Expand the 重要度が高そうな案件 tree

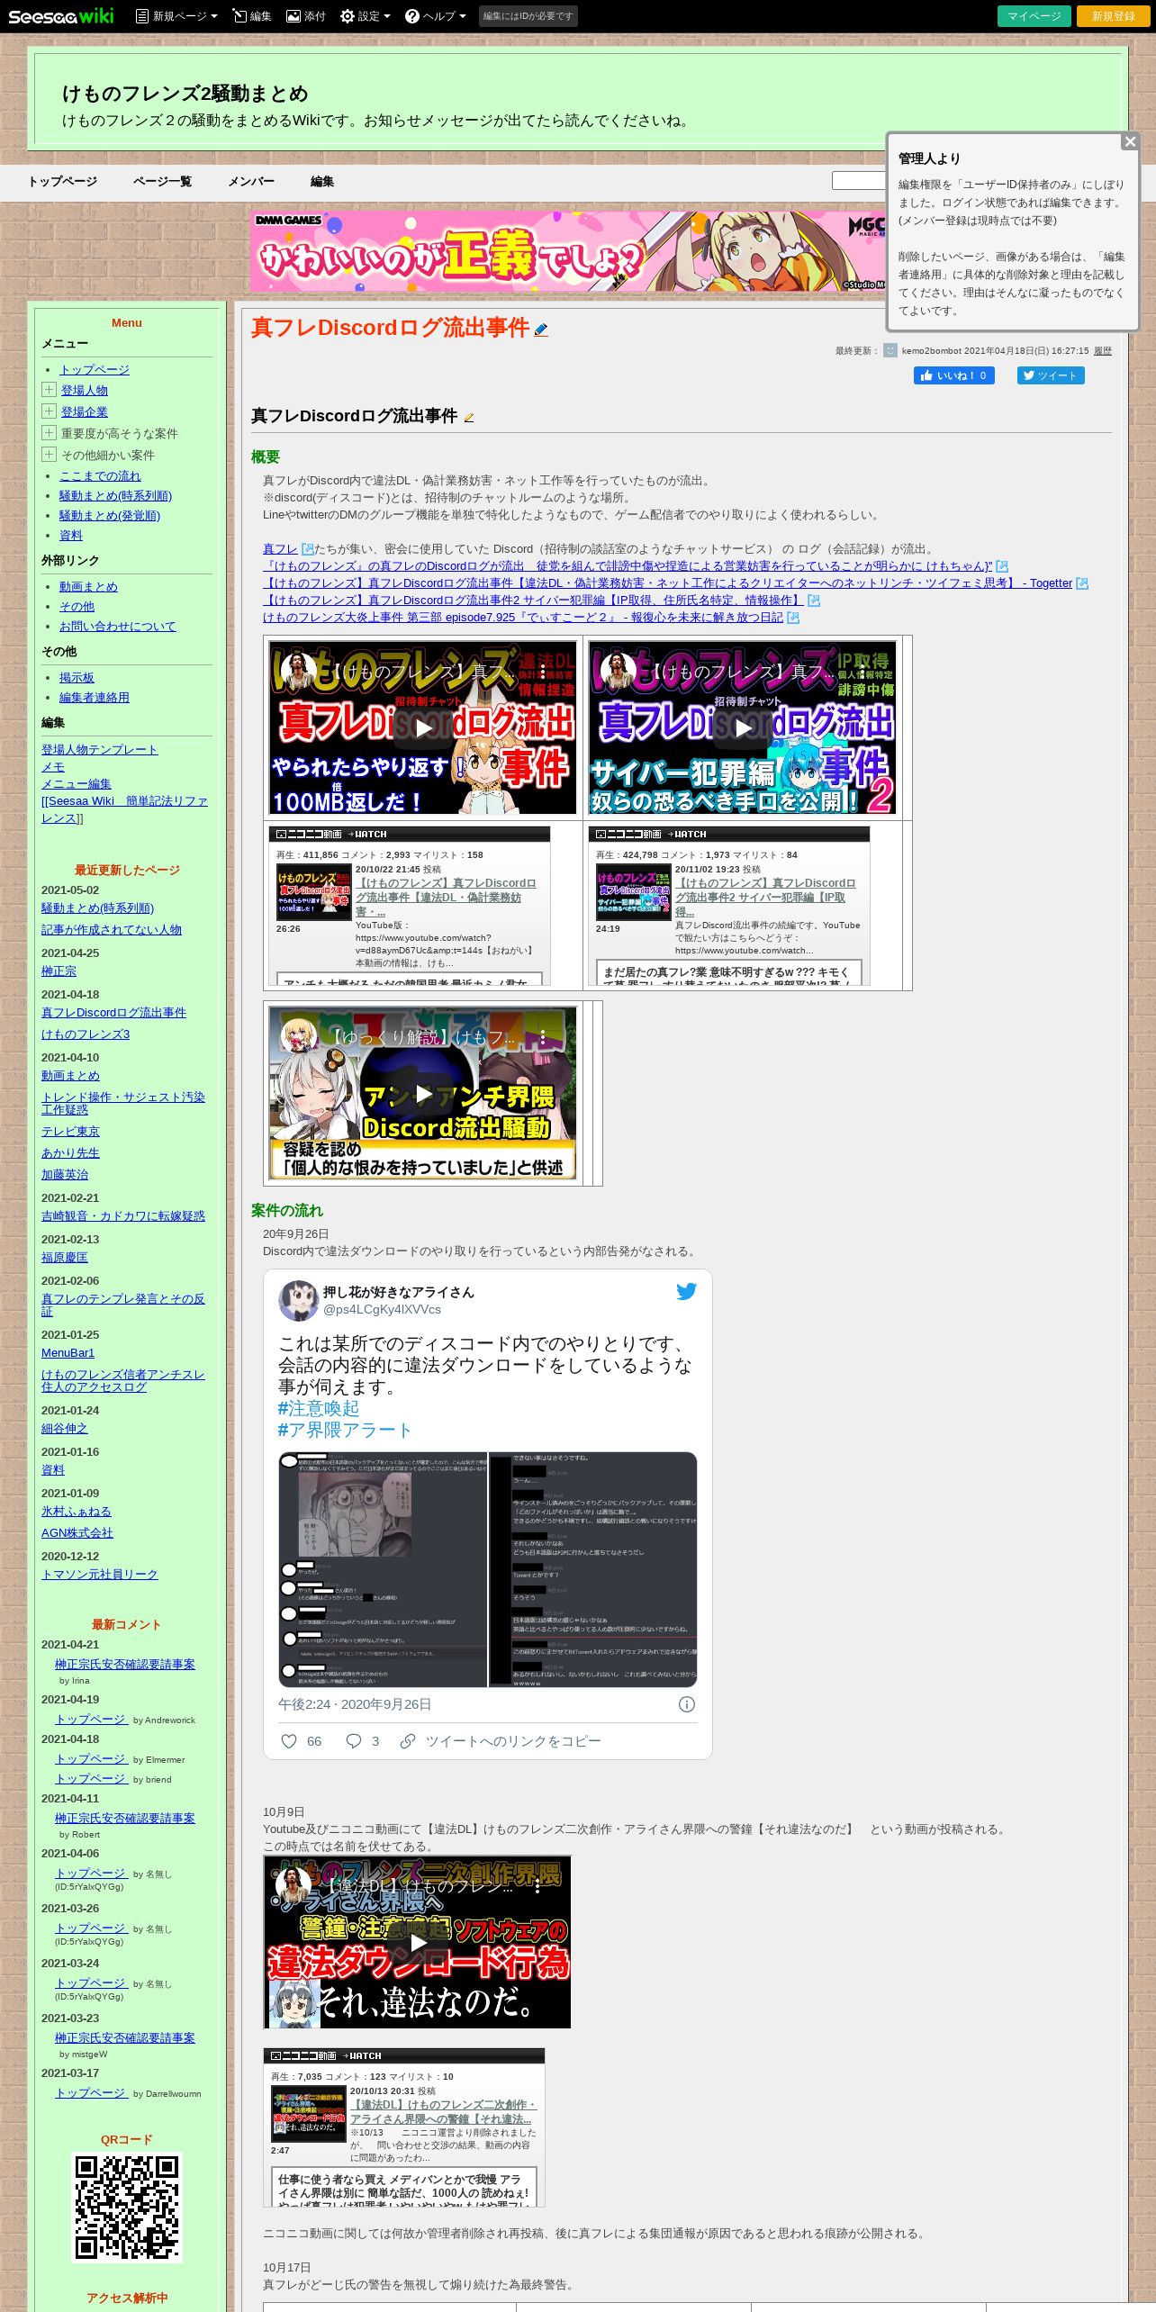[x=49, y=433]
